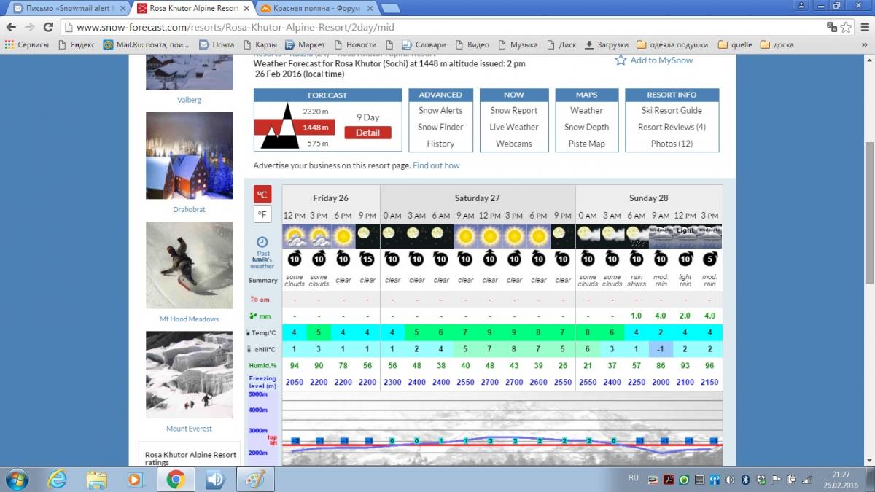Close the Rosa Khutor Alpine Resort tab

click(246, 9)
